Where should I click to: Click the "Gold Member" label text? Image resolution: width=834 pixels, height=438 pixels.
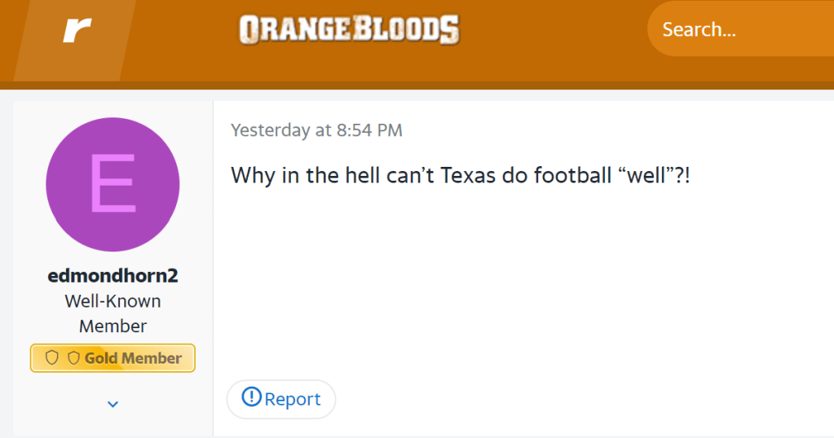(x=133, y=358)
